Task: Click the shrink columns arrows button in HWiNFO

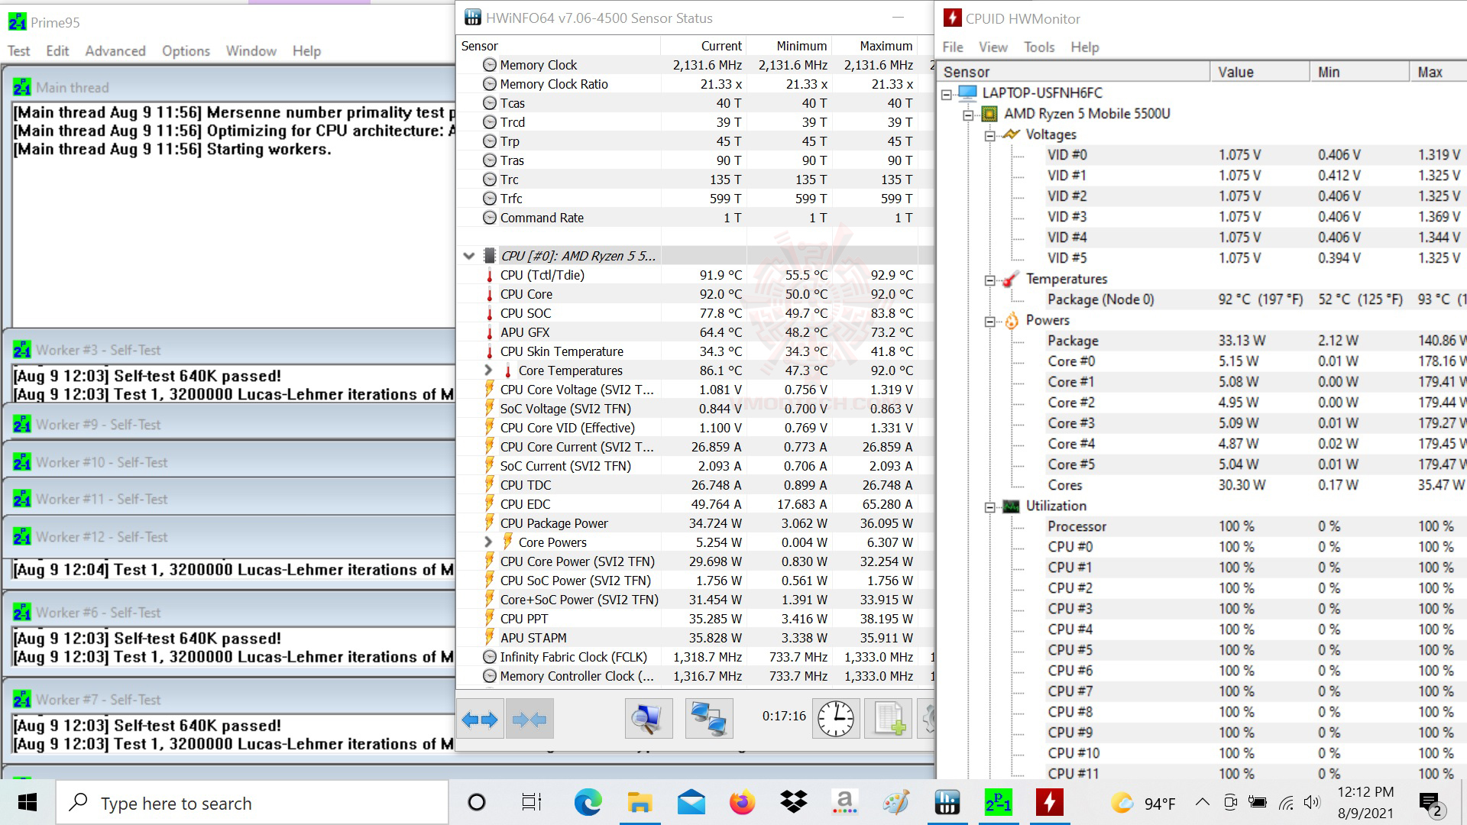Action: tap(529, 719)
